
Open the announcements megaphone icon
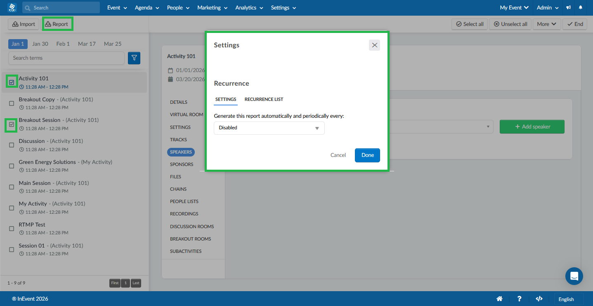(x=569, y=7)
